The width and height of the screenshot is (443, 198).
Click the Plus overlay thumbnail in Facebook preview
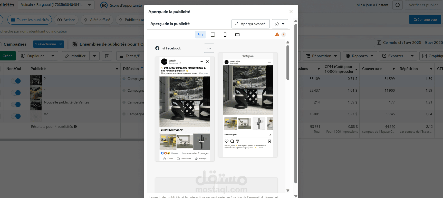click(x=201, y=142)
